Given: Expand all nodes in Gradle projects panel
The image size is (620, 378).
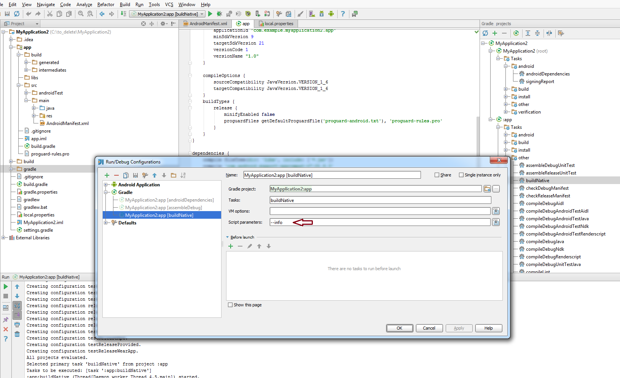Looking at the screenshot, I should coord(528,33).
